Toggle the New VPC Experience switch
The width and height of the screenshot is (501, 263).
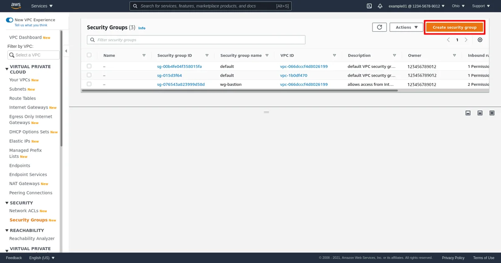click(10, 20)
